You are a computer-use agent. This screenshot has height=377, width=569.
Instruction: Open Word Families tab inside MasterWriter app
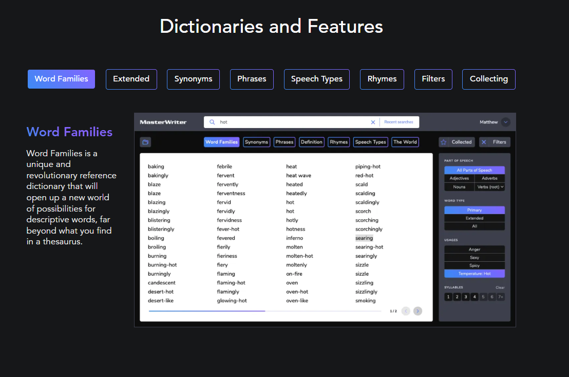[222, 142]
